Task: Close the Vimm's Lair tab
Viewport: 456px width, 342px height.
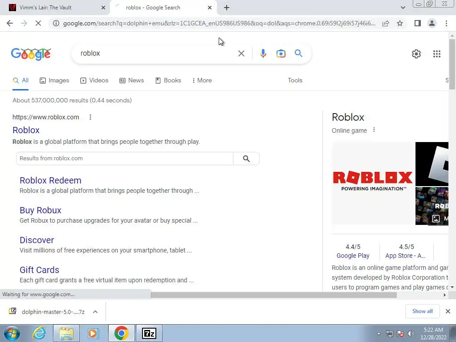Action: pyautogui.click(x=103, y=8)
